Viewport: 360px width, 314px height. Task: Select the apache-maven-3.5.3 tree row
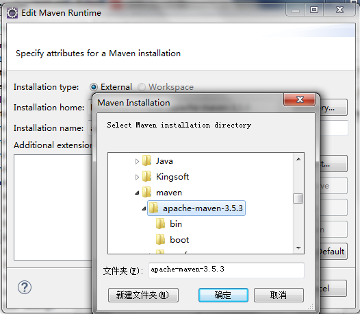(x=196, y=208)
